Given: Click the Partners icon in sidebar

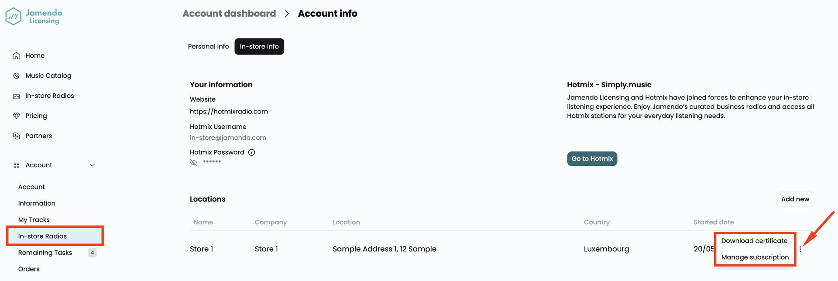Looking at the screenshot, I should (17, 136).
